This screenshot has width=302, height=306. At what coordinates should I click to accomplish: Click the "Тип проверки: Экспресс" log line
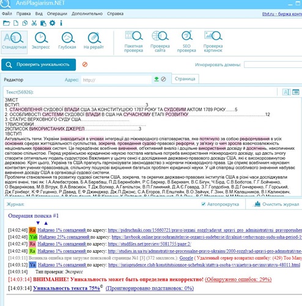[x=59, y=272]
